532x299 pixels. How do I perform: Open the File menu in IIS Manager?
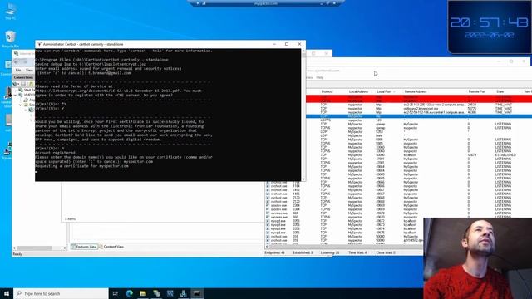coord(18,70)
